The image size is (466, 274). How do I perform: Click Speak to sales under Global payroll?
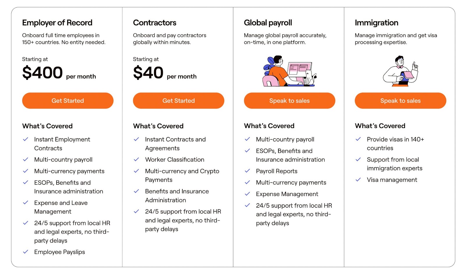click(290, 101)
